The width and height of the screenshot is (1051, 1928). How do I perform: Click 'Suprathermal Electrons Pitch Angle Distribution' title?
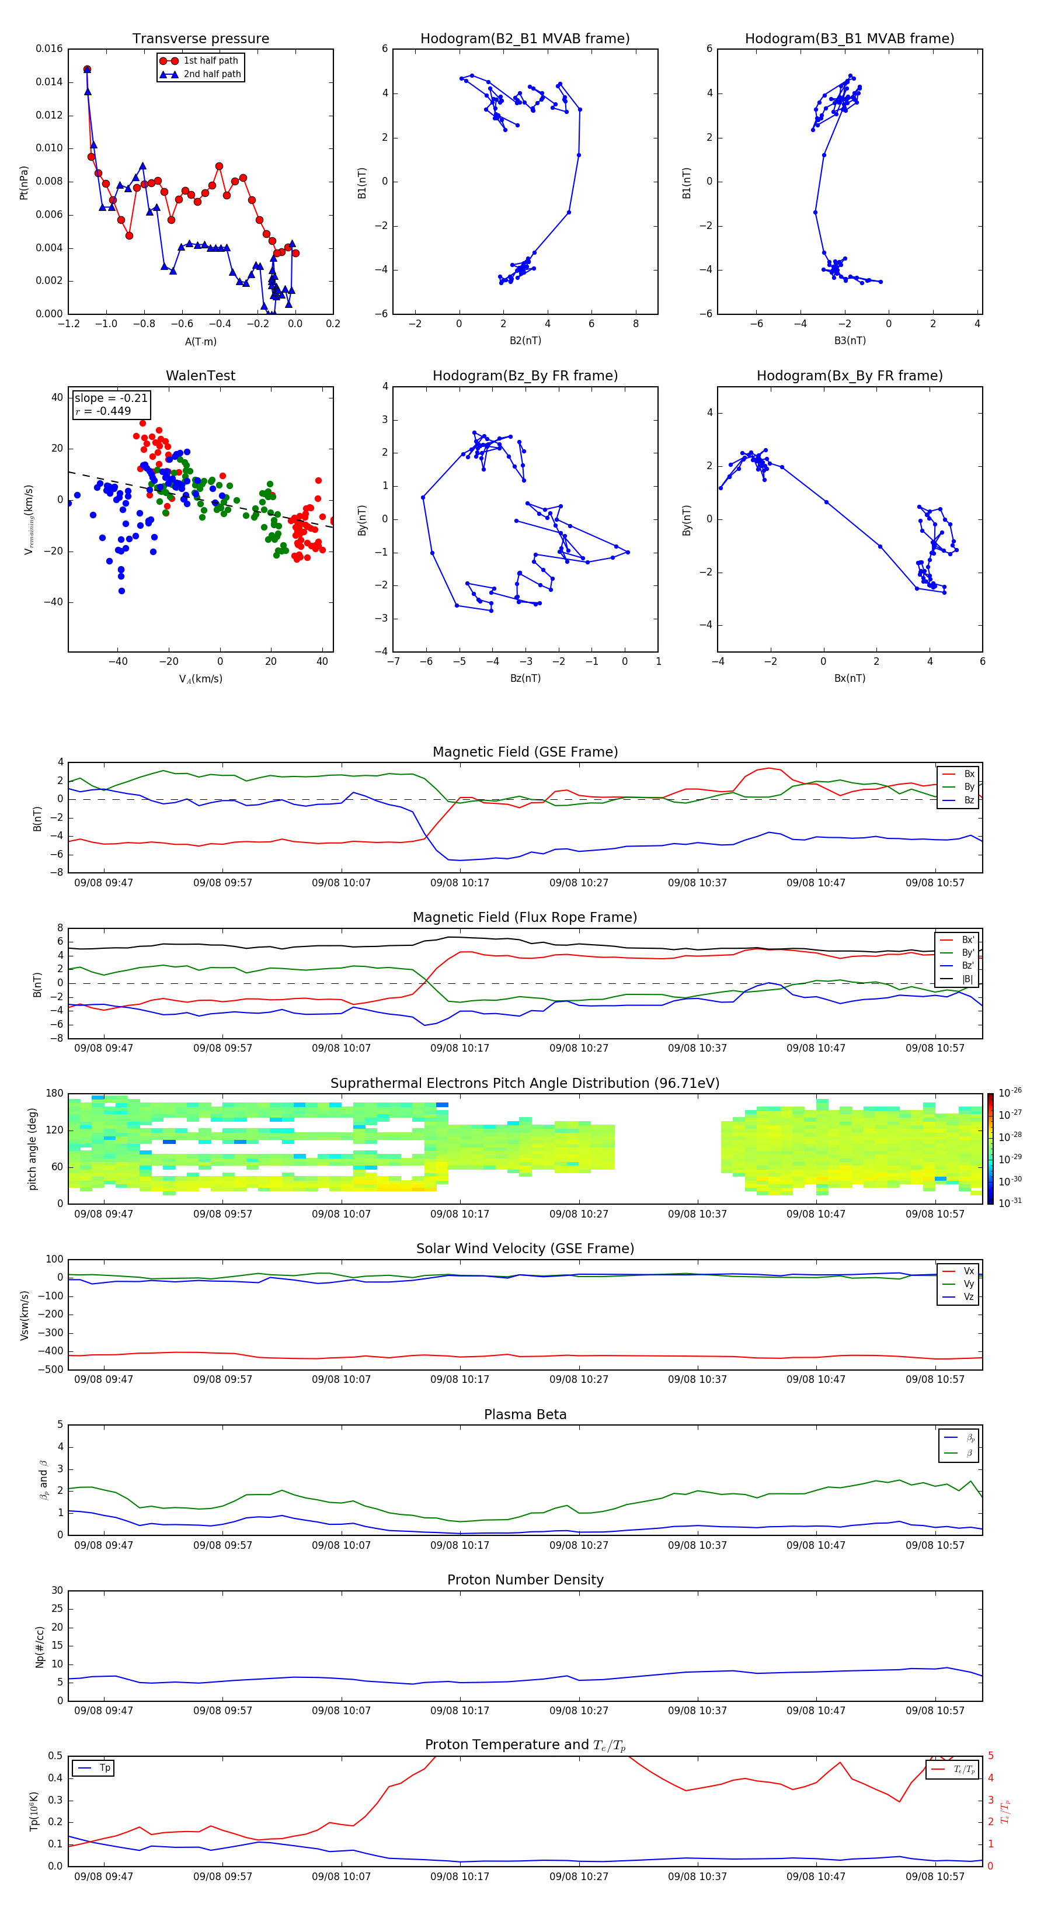point(525,1083)
